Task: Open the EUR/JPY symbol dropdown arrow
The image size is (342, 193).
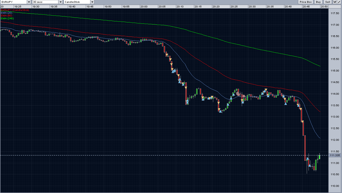Action: click(x=29, y=2)
